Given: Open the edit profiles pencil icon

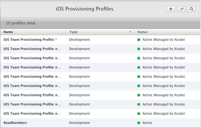Looking at the screenshot, I should 181,9.
